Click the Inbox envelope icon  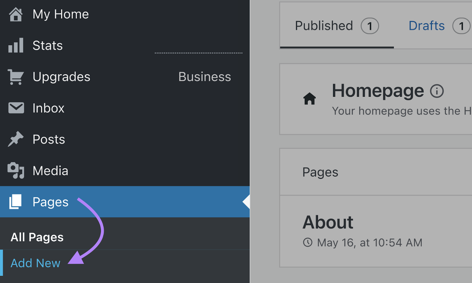point(16,108)
